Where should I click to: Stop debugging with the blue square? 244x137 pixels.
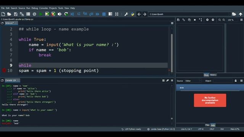pyautogui.click(x=104, y=14)
